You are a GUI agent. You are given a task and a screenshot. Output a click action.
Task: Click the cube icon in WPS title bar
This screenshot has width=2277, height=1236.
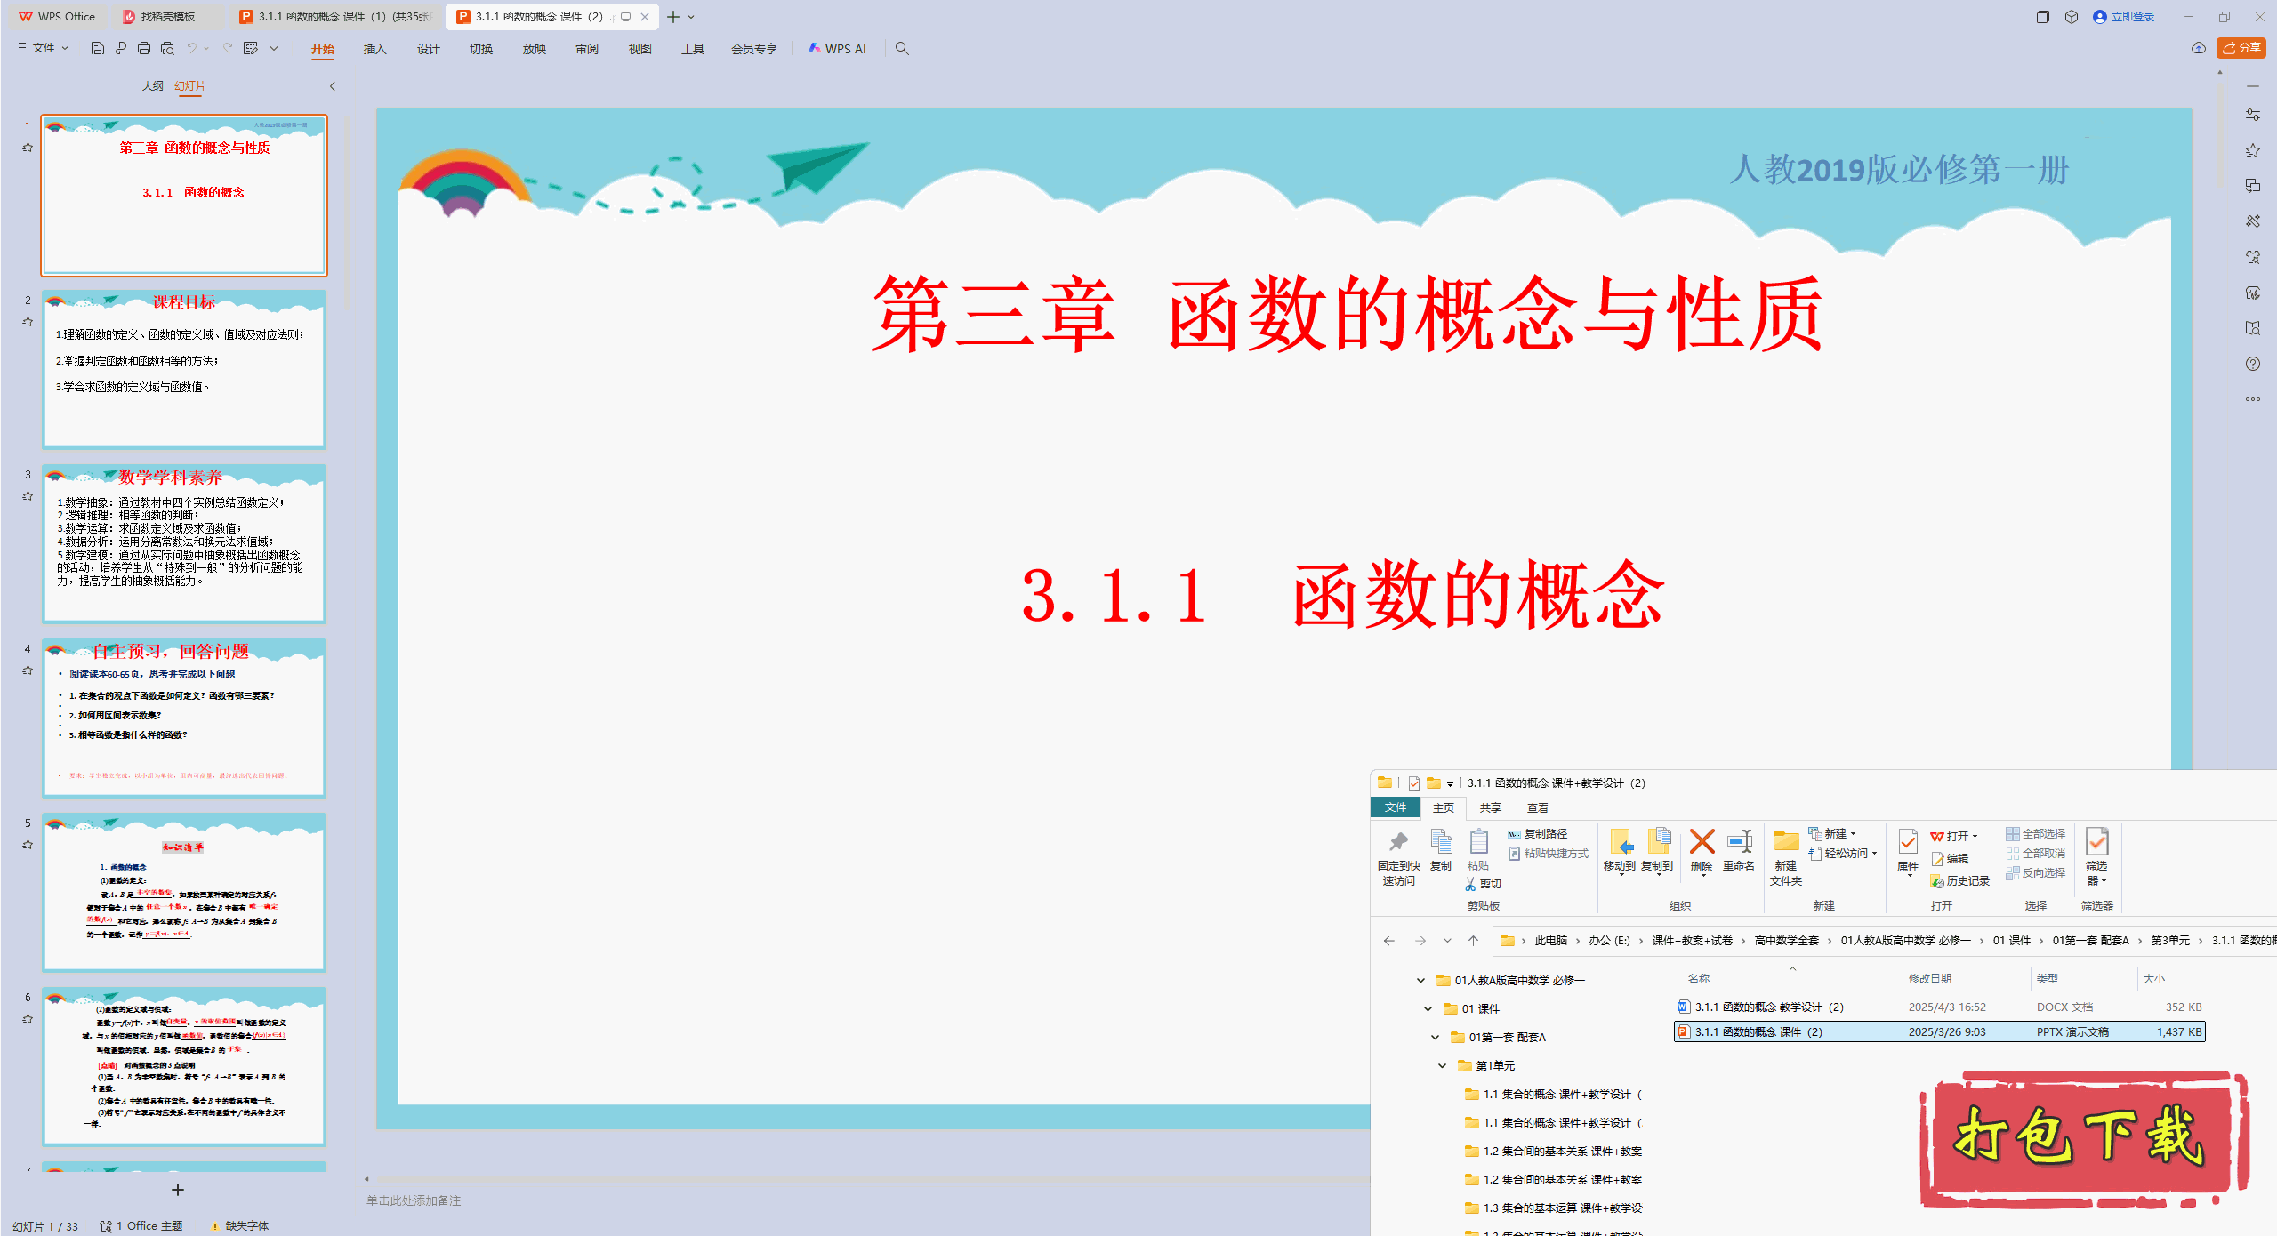pyautogui.click(x=2072, y=16)
